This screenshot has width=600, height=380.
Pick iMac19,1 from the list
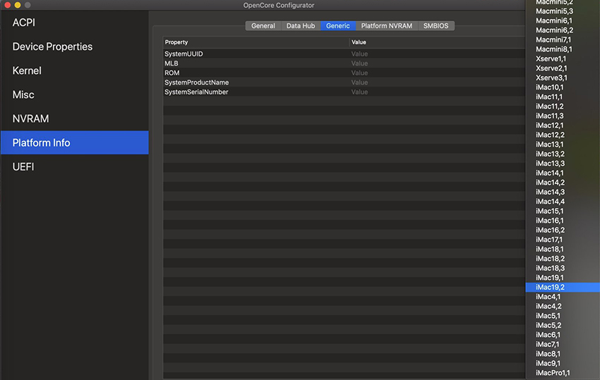click(563, 278)
